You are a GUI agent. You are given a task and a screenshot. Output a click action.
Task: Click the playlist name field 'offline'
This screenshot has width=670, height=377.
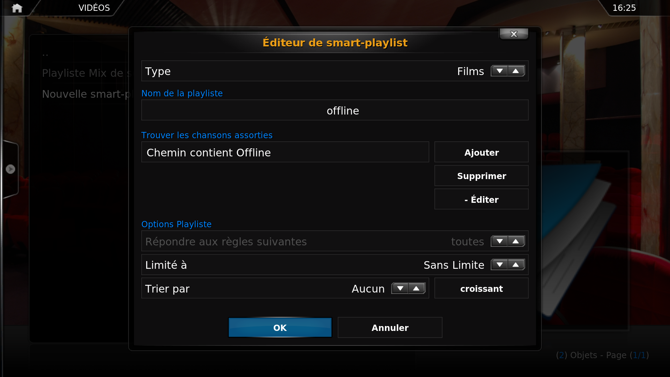point(335,110)
